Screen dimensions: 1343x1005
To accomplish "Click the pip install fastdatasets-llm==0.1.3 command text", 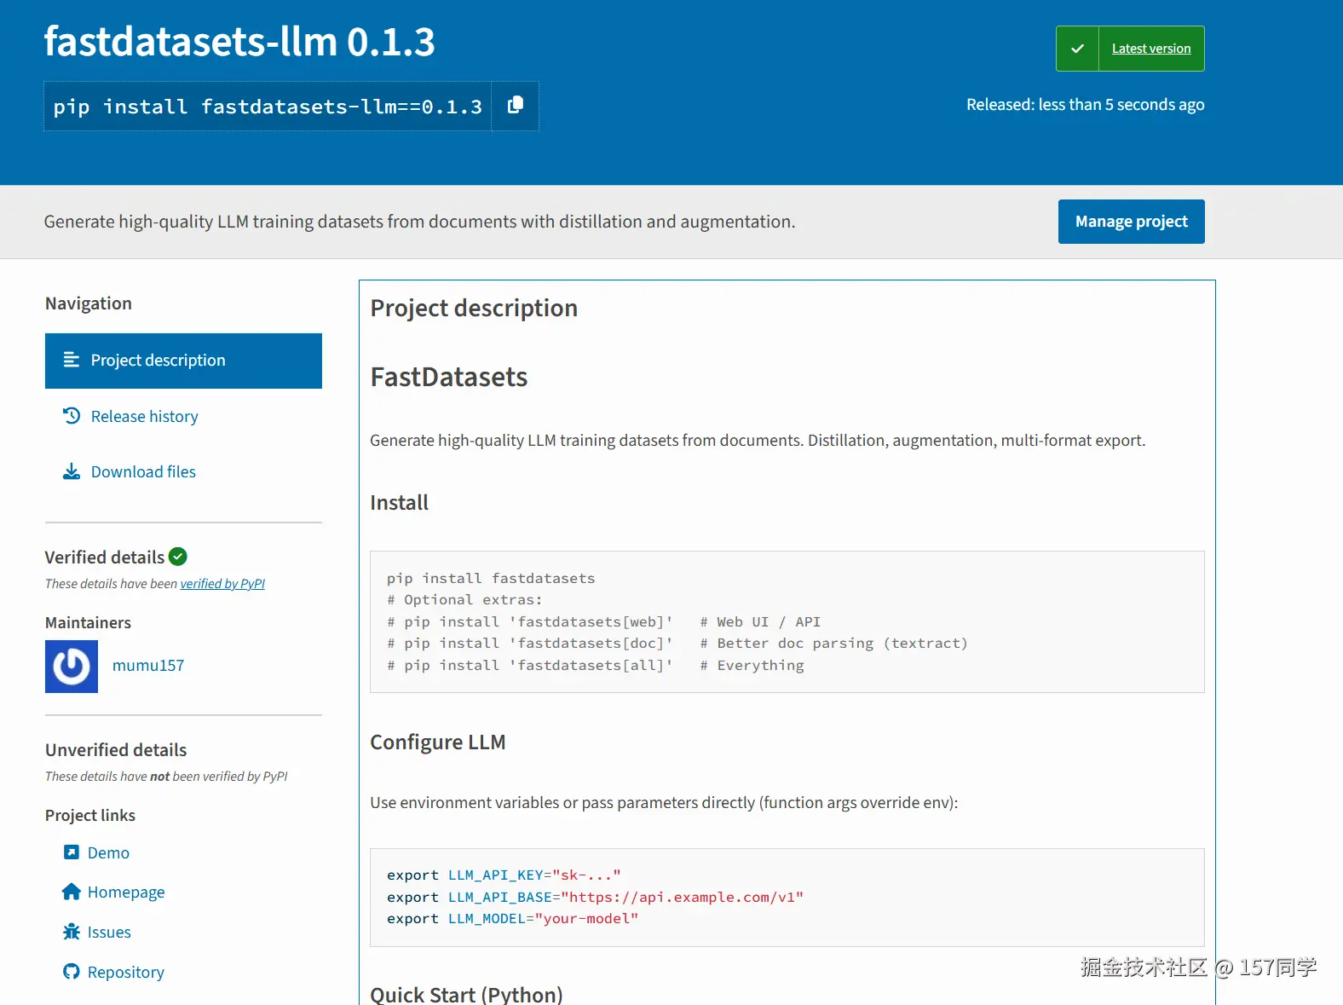I will pyautogui.click(x=268, y=107).
